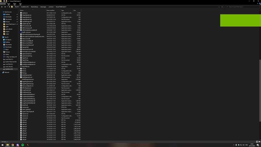Click the vertical scrollbar of file list
The width and height of the screenshot is (261, 147).
coord(260,91)
